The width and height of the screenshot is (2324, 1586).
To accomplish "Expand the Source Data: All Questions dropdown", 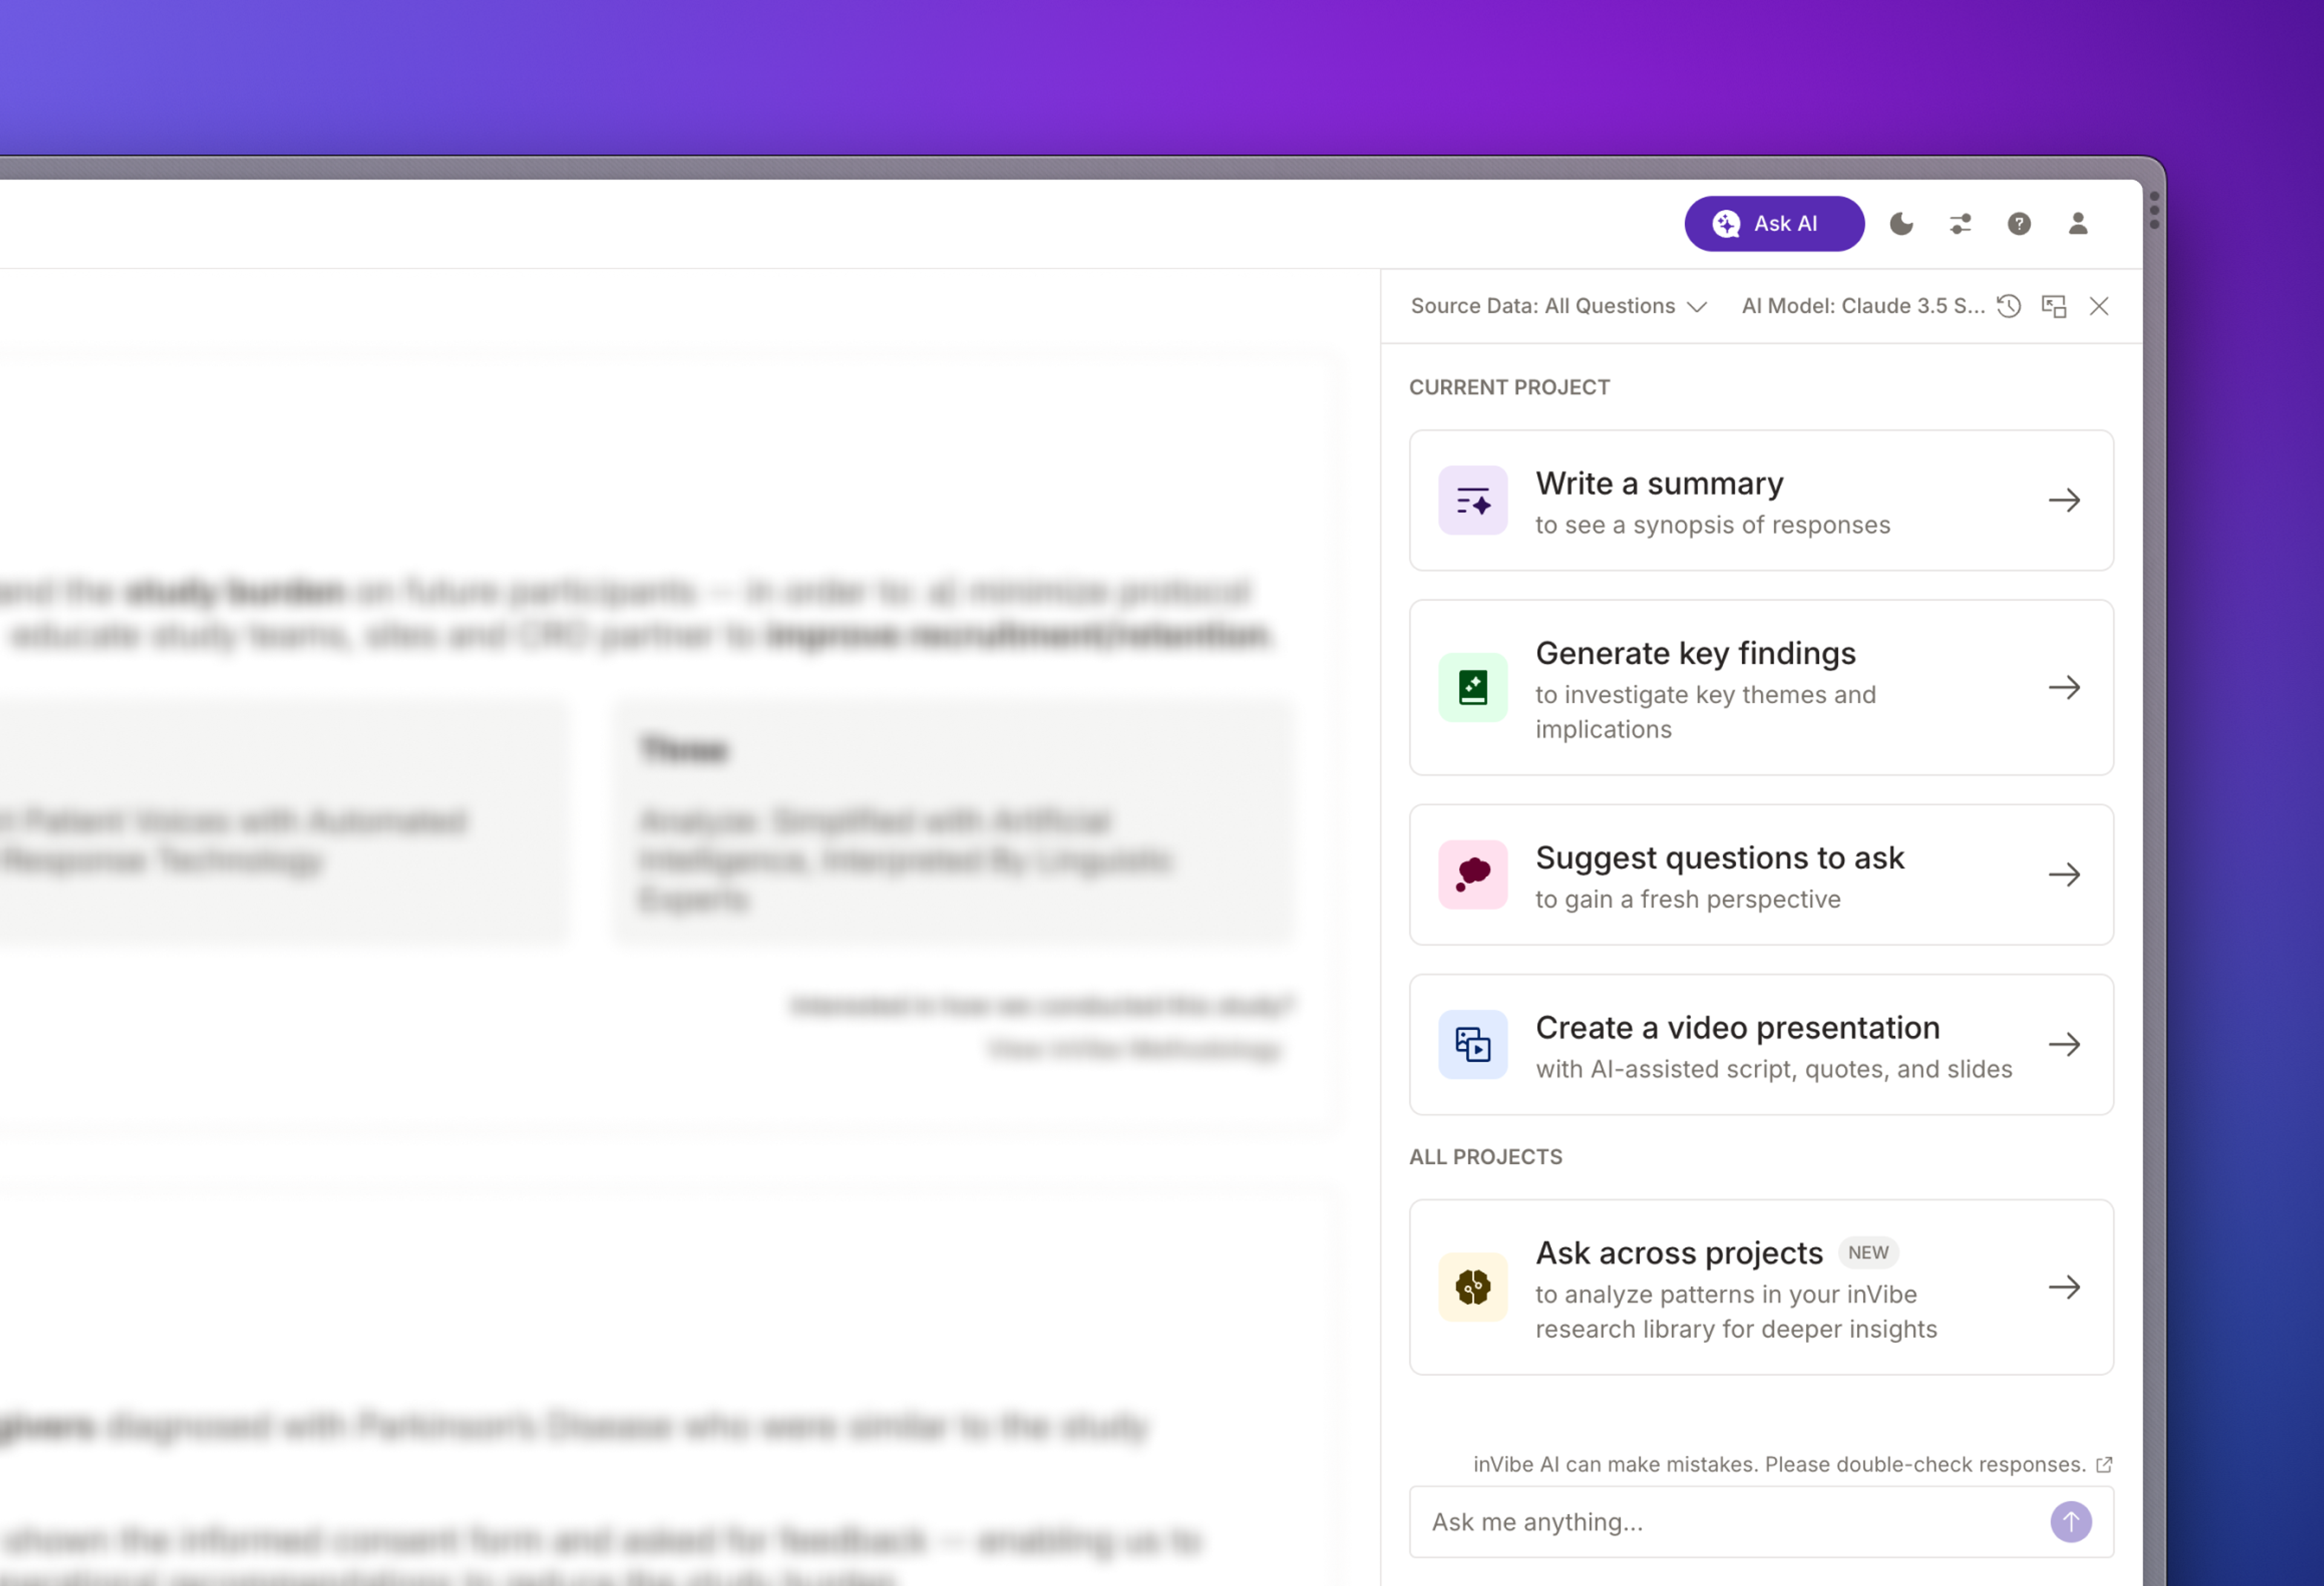I will tap(1557, 306).
